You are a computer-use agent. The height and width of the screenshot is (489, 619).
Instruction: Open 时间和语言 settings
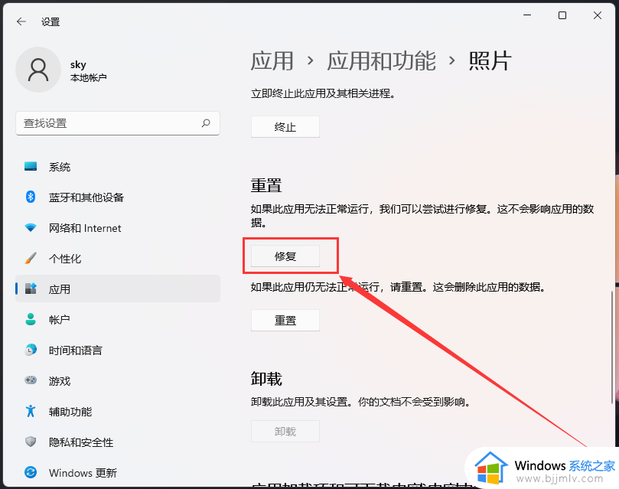[x=118, y=350]
